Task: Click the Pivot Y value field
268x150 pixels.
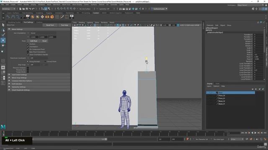Action: (258, 57)
